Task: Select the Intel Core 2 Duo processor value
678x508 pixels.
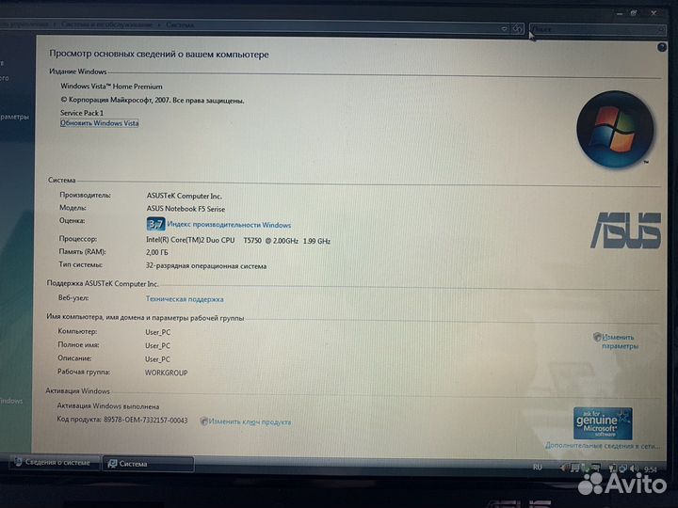Action: tap(238, 241)
